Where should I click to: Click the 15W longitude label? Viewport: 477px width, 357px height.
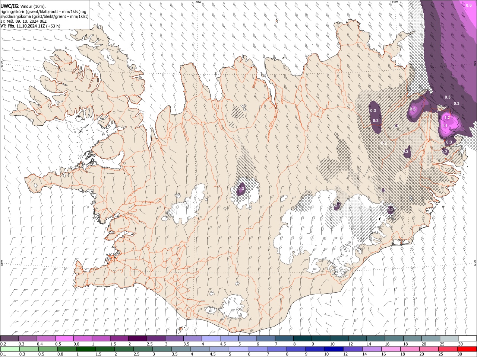pyautogui.click(x=395, y=2)
